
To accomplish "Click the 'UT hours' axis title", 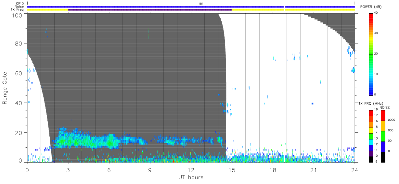I will [x=190, y=177].
